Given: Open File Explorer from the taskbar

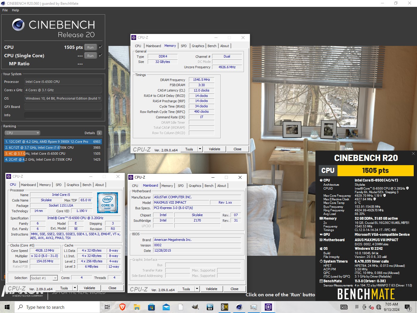Looking at the screenshot, I should tap(137, 307).
